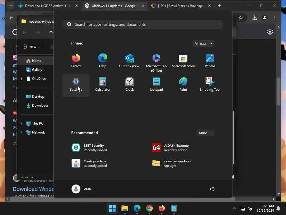Go up one folder in File Explorer
Image resolution: width=286 pixels, height=215 pixels.
coord(51,32)
